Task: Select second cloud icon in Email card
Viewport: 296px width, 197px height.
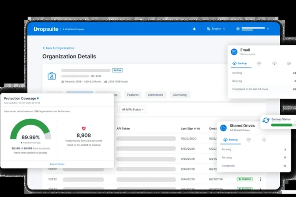Action: click(259, 63)
